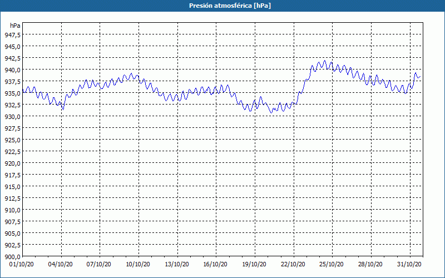Select the 937,5 axis value
The image size is (445, 278).
pyautogui.click(x=12, y=81)
